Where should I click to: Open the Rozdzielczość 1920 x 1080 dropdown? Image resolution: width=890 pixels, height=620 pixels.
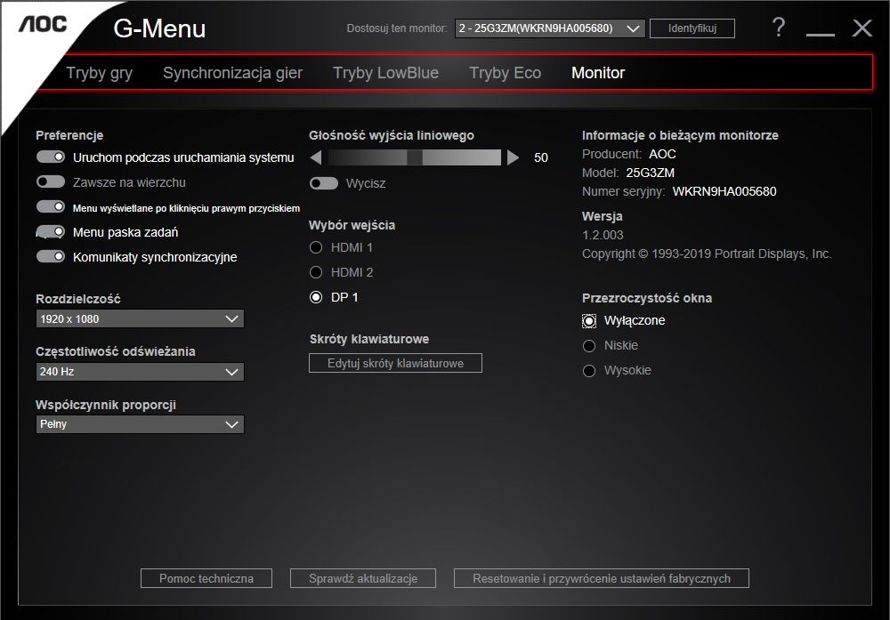point(140,318)
